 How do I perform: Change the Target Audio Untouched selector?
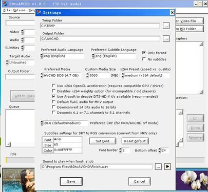tap(7, 62)
